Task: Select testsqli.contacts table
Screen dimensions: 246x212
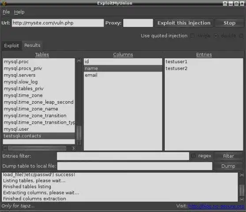Action: point(39,136)
